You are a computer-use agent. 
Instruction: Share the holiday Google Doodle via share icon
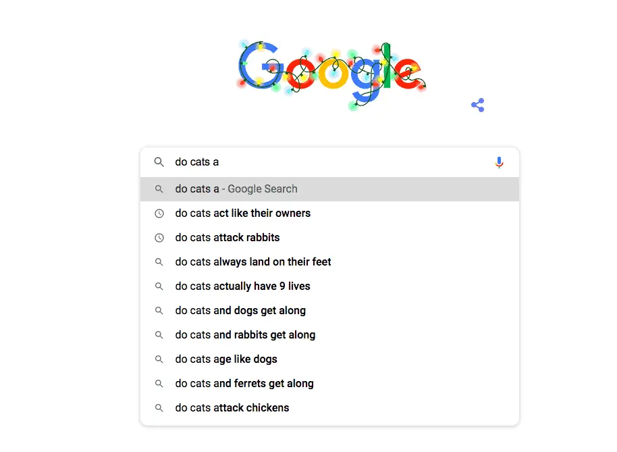pos(478,105)
